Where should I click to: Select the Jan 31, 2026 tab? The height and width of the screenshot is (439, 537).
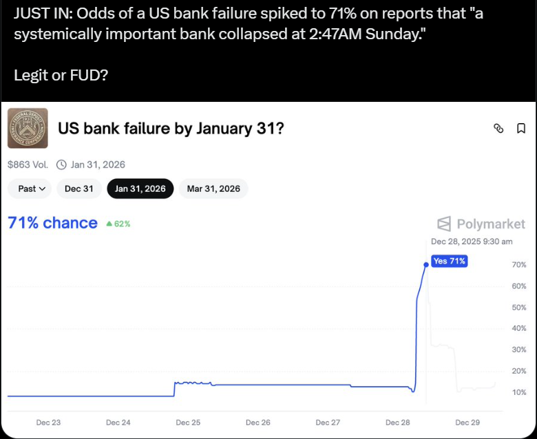coord(140,189)
